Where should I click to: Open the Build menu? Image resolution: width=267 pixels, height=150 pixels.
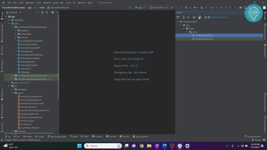point(55,3)
